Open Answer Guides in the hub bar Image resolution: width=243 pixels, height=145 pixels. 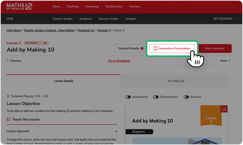click(x=109, y=19)
